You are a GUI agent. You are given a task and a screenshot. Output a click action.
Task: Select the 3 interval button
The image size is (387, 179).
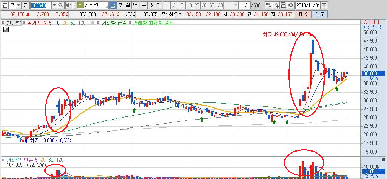coord(175,5)
